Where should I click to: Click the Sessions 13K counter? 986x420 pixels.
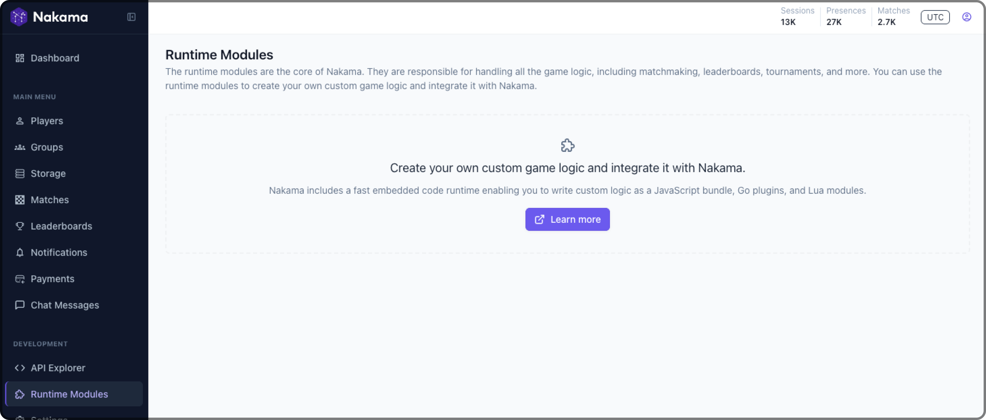pyautogui.click(x=797, y=16)
